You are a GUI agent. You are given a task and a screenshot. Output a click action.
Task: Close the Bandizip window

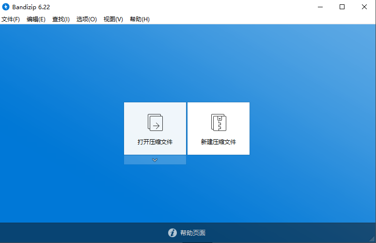pos(364,7)
